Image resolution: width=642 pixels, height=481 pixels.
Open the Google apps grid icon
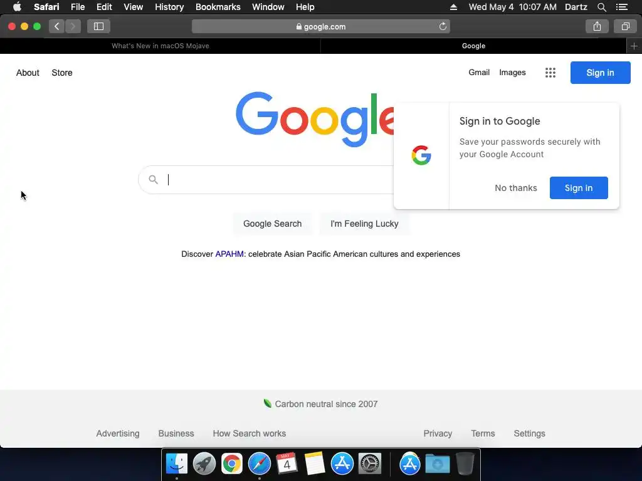coord(550,73)
